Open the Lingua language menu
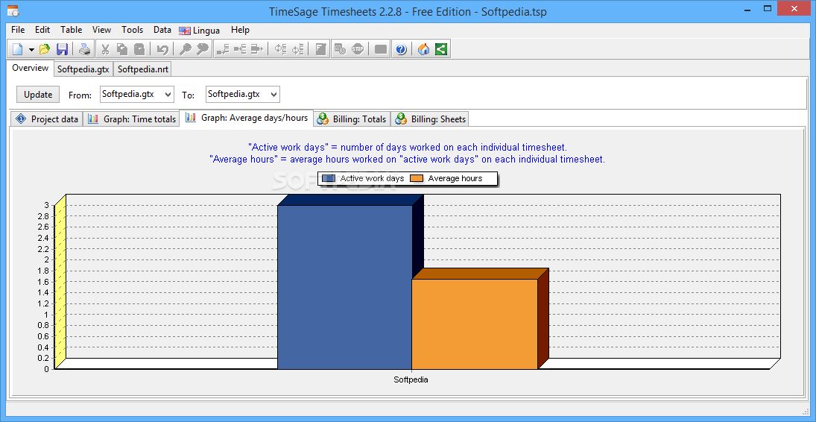 pyautogui.click(x=199, y=31)
